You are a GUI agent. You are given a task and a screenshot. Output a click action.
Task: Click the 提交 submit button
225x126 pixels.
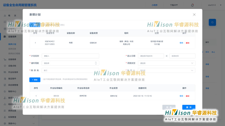(189, 107)
